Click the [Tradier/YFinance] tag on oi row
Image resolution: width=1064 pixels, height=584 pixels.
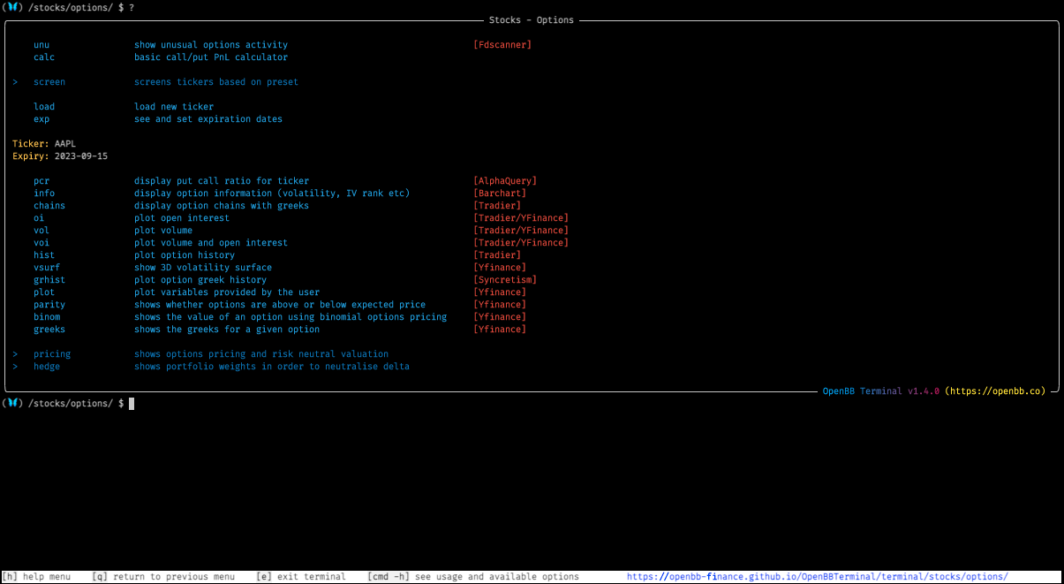[x=521, y=218]
